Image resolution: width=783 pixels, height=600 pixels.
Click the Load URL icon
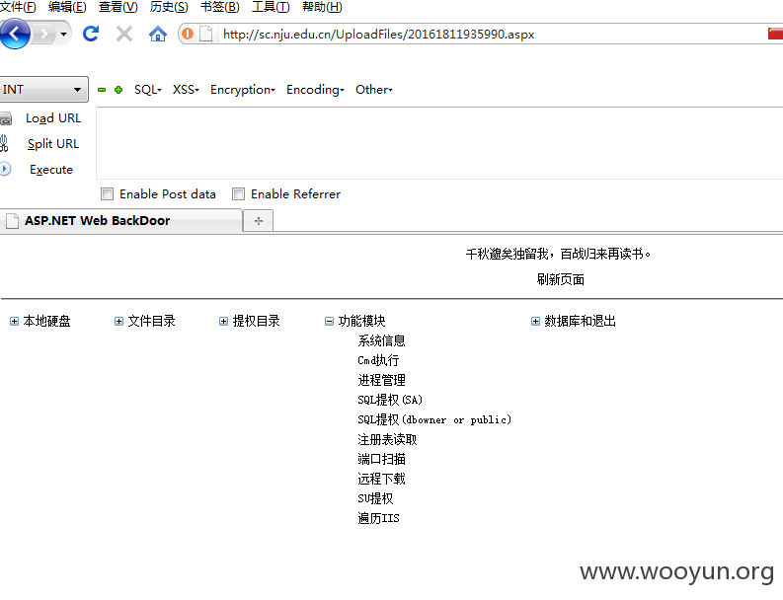[x=6, y=118]
